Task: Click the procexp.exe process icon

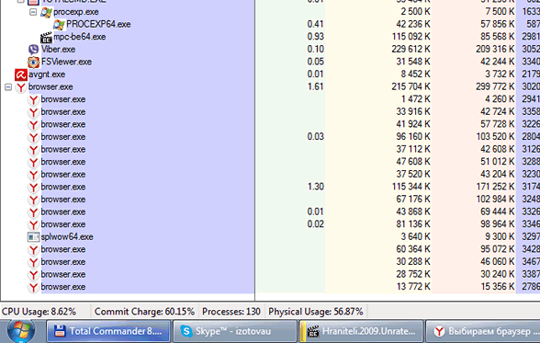Action: tap(46, 12)
